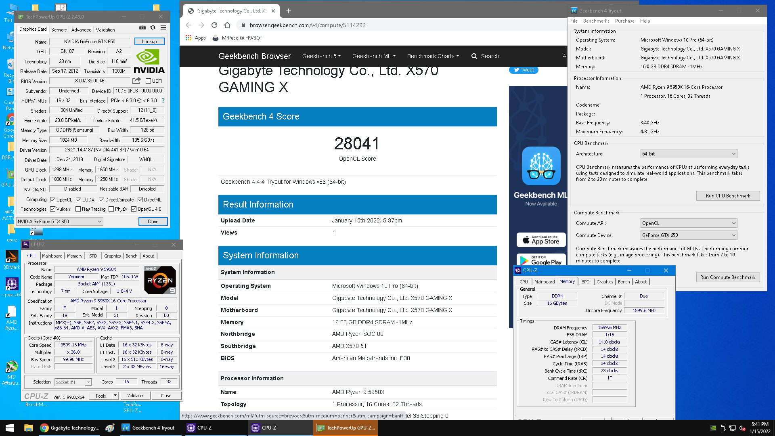
Task: Open a new Chrome tab
Action: coord(289,11)
